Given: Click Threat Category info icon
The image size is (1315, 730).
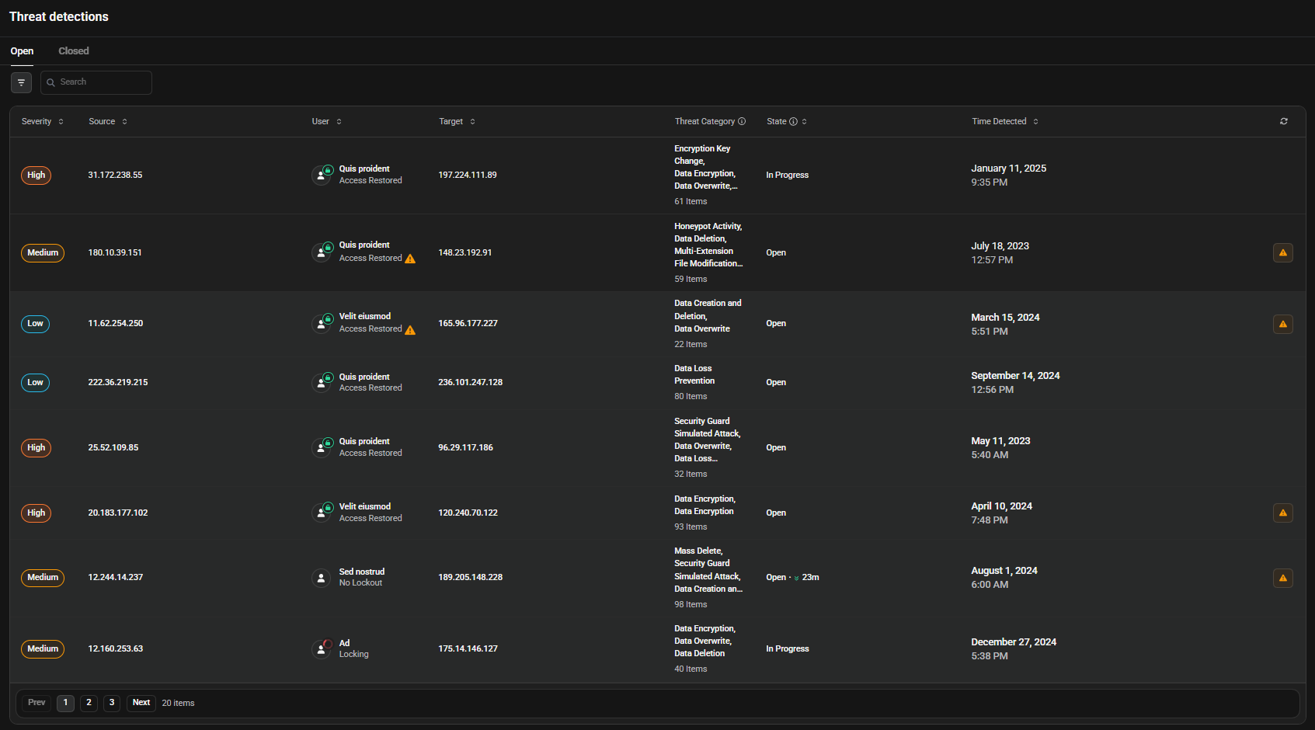Looking at the screenshot, I should click(x=742, y=121).
